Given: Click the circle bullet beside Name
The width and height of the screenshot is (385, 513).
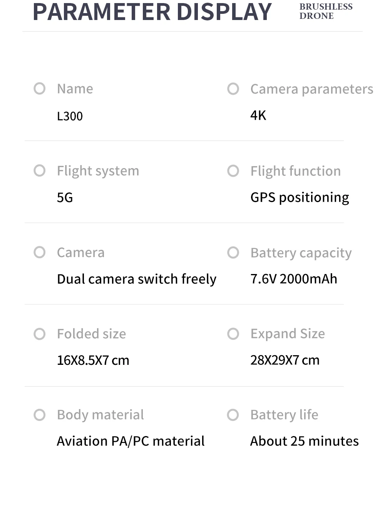Looking at the screenshot, I should [40, 89].
